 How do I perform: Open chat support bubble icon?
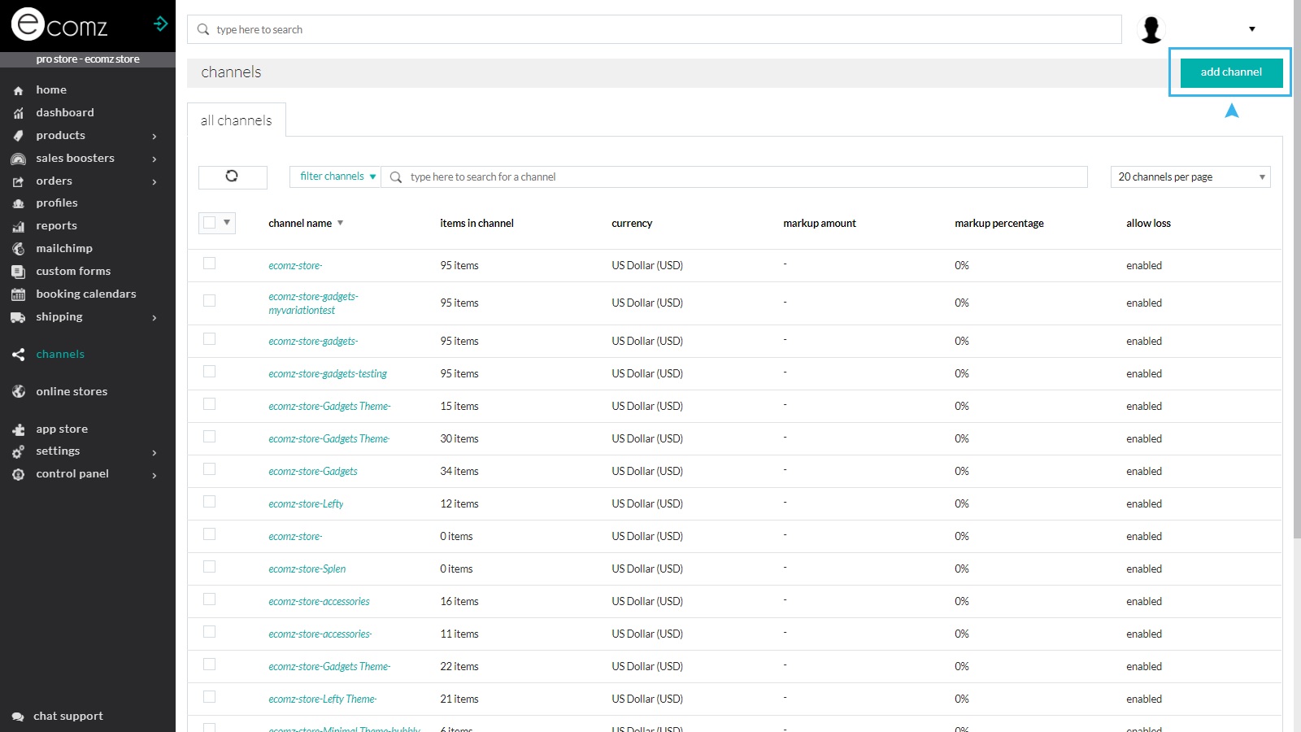(18, 717)
